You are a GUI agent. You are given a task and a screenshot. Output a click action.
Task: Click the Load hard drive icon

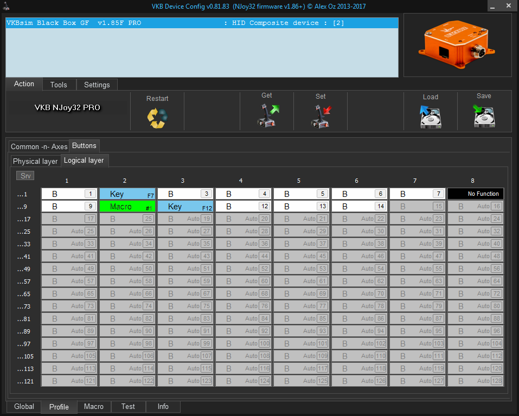430,117
